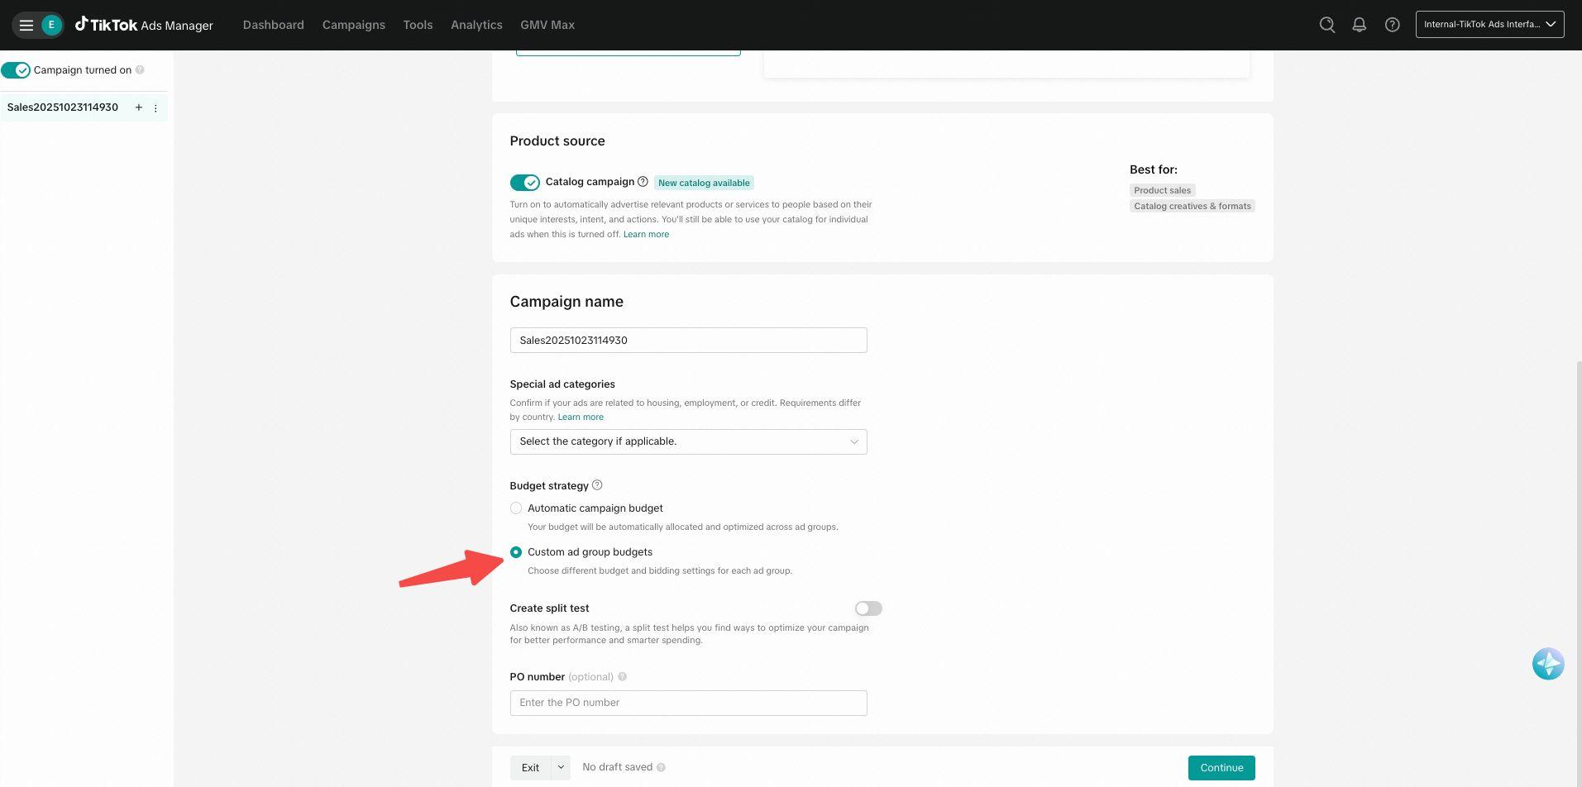Enable the Create split test switch
1582x787 pixels.
[x=868, y=608]
